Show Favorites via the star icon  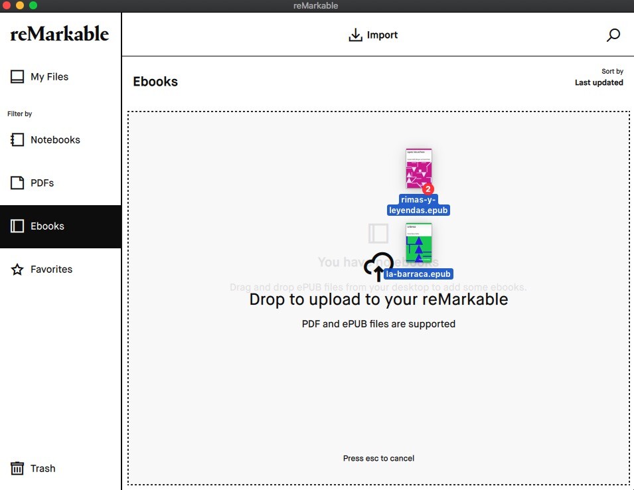point(16,269)
